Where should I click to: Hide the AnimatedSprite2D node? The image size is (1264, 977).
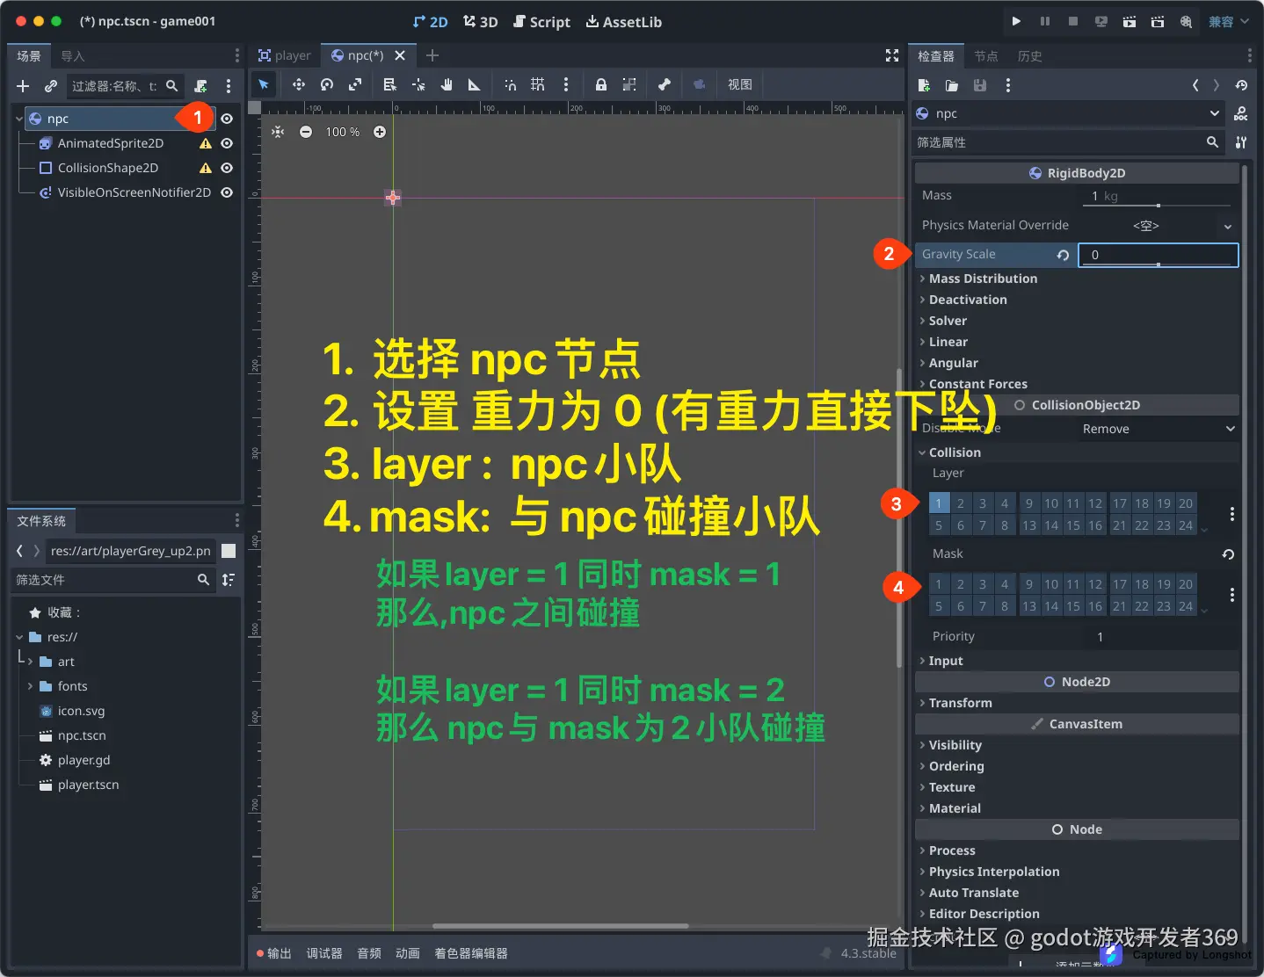click(x=227, y=143)
